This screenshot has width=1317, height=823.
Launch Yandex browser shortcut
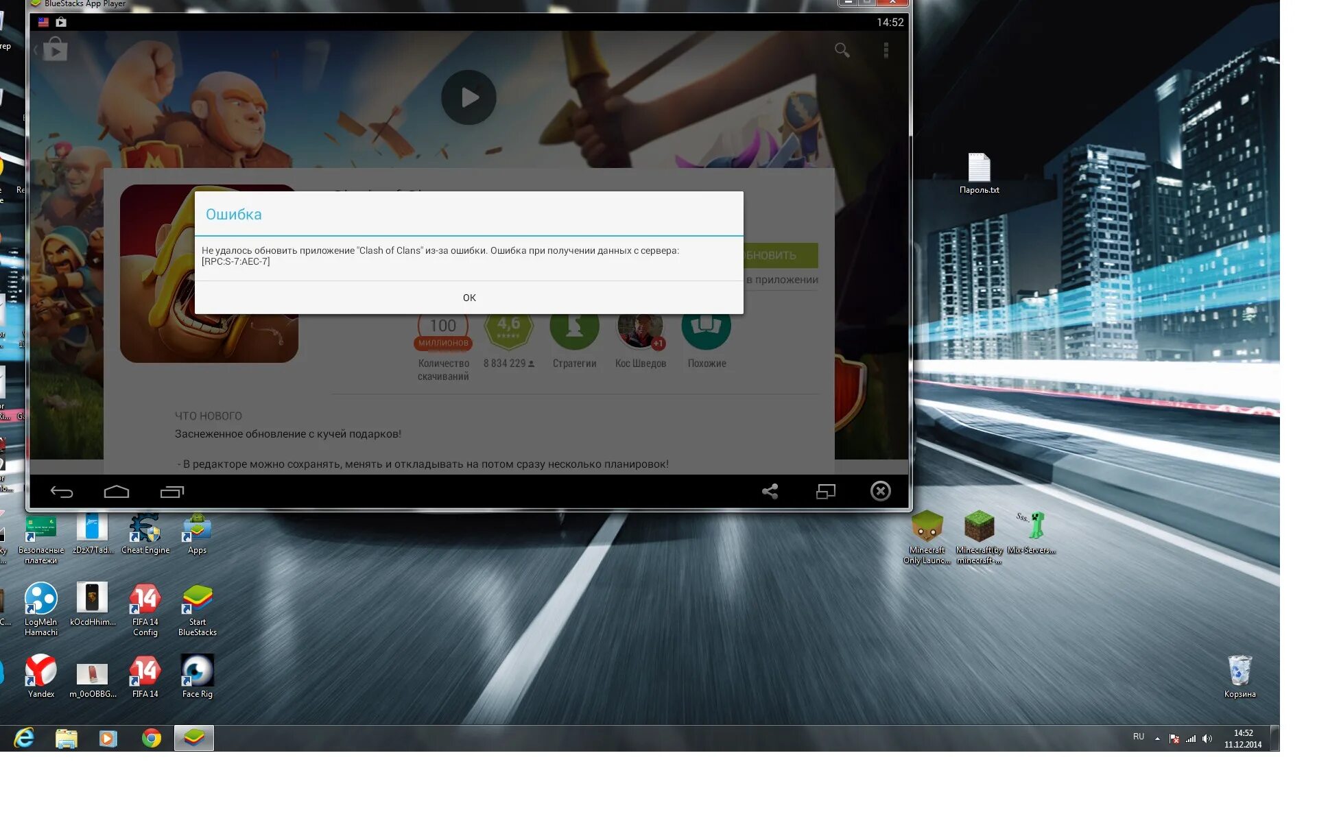(41, 676)
